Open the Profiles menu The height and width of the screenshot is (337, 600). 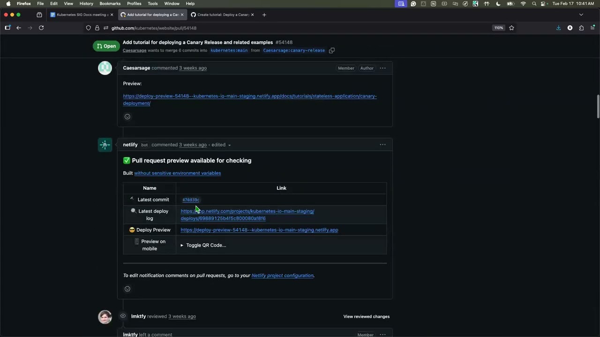click(x=134, y=3)
